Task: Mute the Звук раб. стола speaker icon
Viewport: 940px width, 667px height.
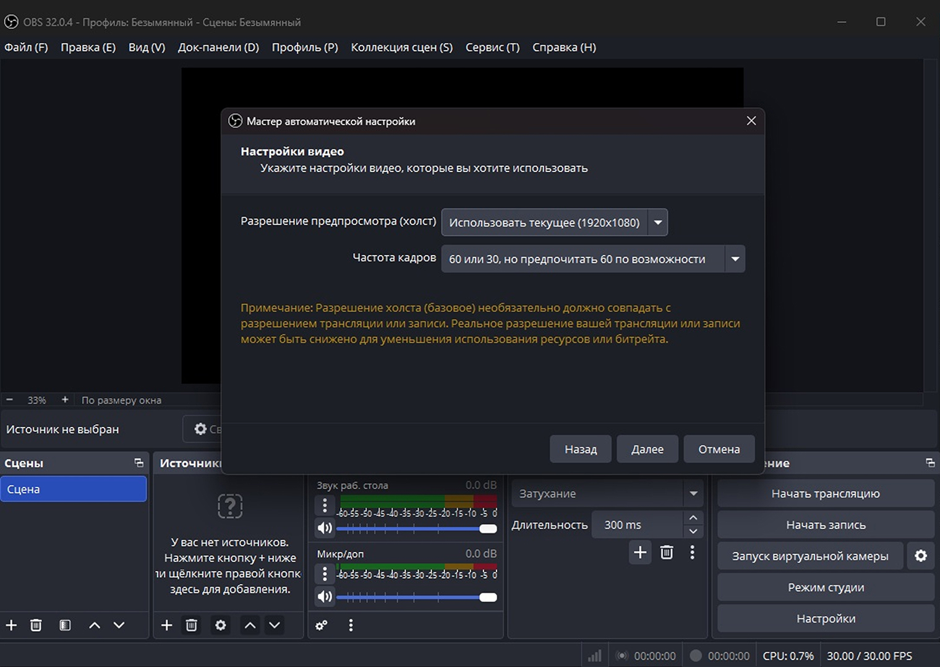Action: click(324, 528)
